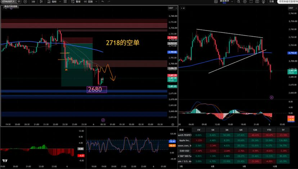Viewport: 298px width, 169px height.
Task: Click the blue 2,709.86 price label
Action: [172, 52]
